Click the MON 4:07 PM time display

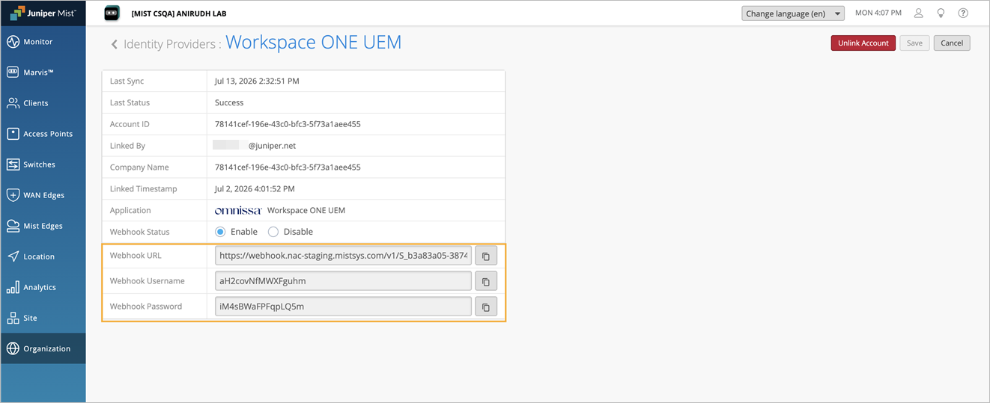878,13
